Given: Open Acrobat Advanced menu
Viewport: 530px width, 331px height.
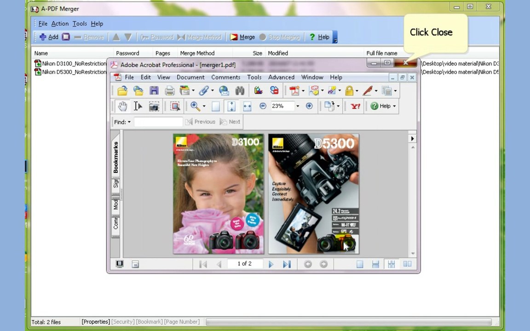Looking at the screenshot, I should tap(281, 77).
